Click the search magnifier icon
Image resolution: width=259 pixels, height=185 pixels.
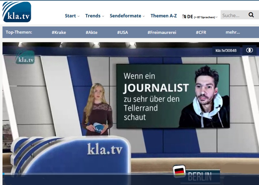point(251,15)
